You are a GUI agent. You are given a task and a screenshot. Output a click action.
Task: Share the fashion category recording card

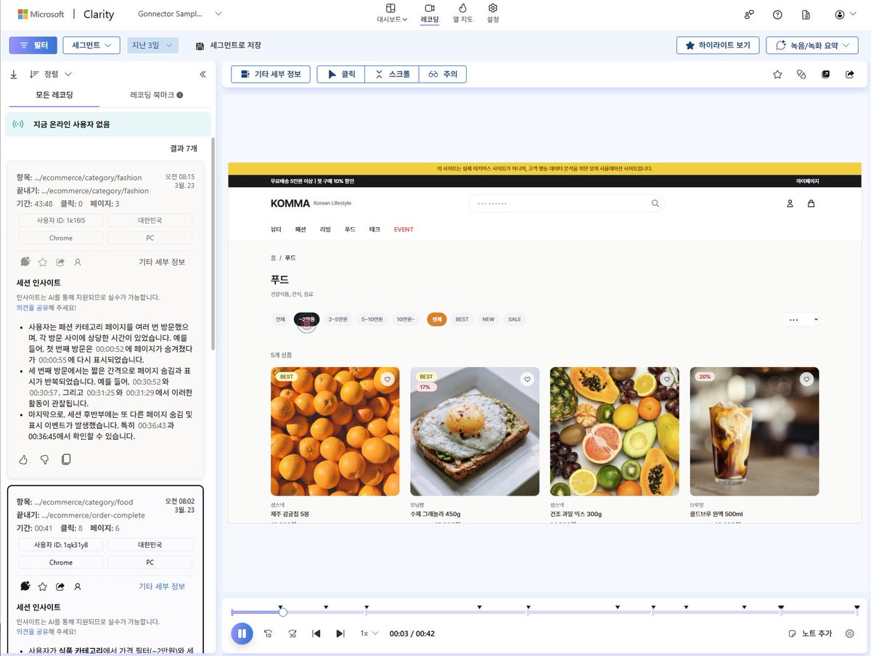pos(60,262)
